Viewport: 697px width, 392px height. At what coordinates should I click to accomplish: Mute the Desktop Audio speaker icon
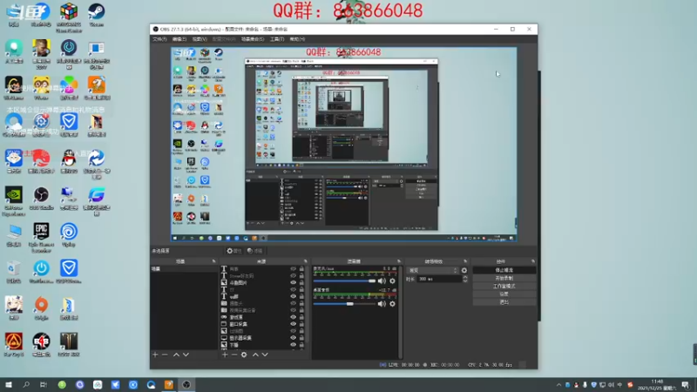point(382,304)
